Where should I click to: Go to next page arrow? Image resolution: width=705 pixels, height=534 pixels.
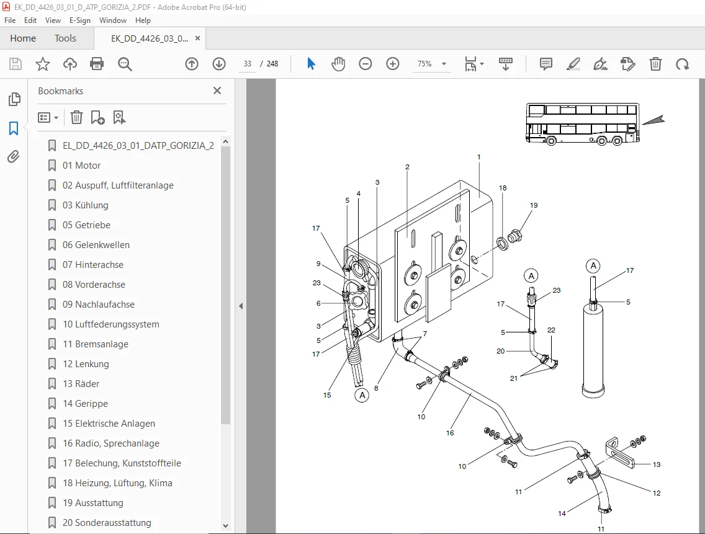point(219,64)
